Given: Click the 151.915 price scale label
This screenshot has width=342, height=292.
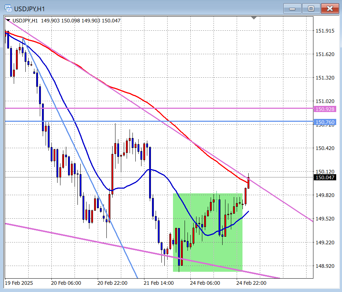Looking at the screenshot, I should [x=325, y=31].
